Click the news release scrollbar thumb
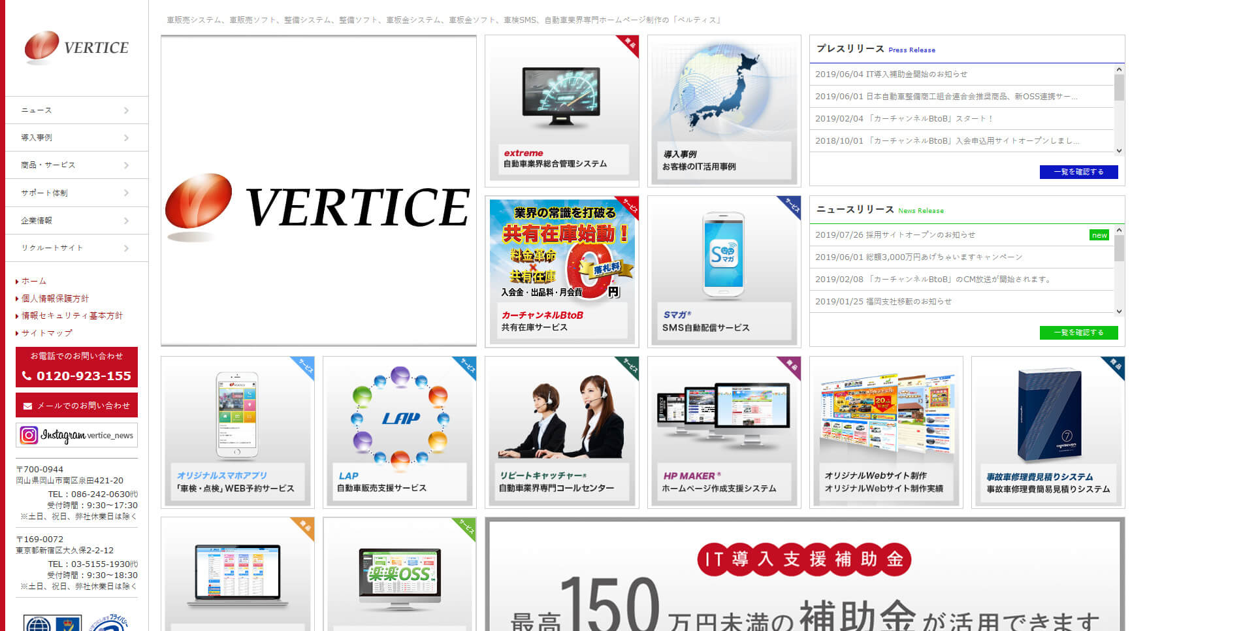This screenshot has height=631, width=1243. coord(1119,248)
